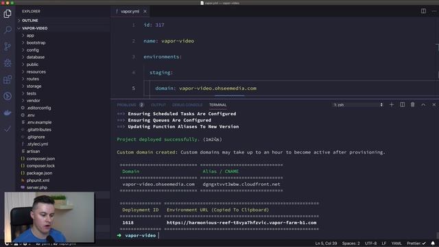Expand the app folder
Image resolution: width=439 pixels, height=247 pixels.
[30, 36]
